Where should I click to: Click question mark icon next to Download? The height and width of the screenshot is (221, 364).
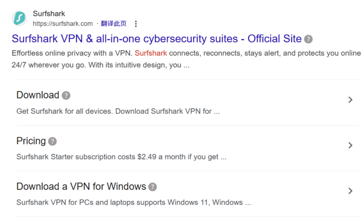click(x=66, y=96)
